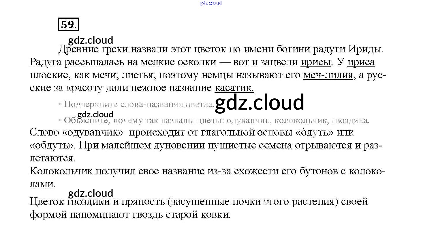Click the faded instruction "Подчеркните слова-названия цветка"
Image resolution: width=421 pixels, height=225 pixels.
138,104
